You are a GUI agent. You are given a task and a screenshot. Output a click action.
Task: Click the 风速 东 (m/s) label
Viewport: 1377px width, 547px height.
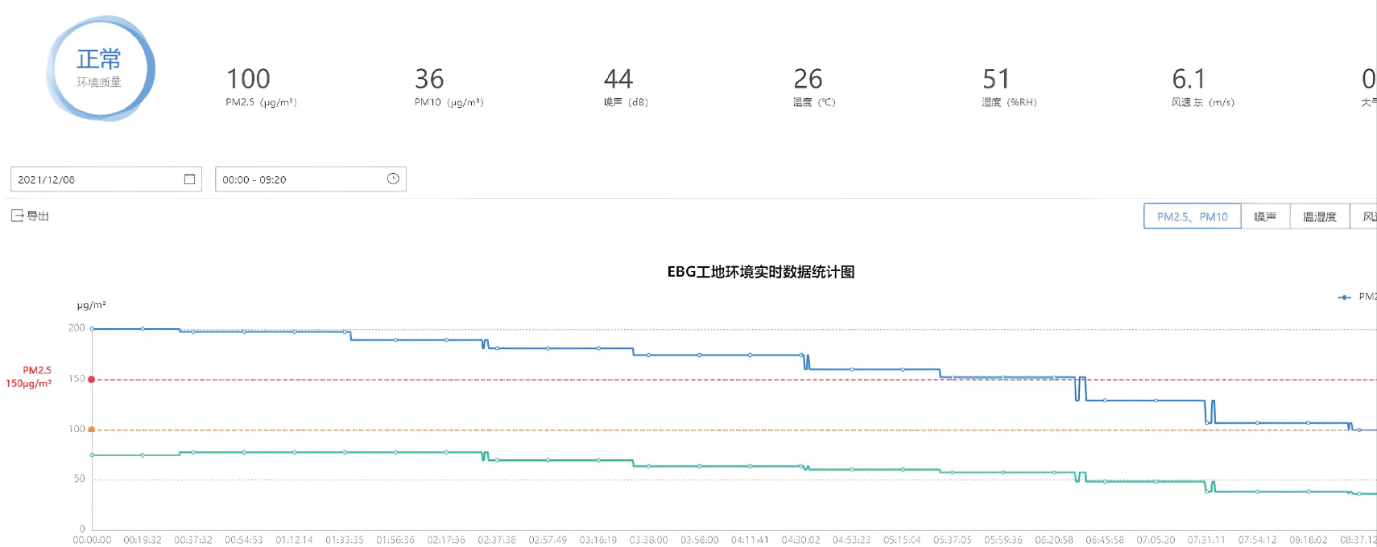click(1202, 102)
